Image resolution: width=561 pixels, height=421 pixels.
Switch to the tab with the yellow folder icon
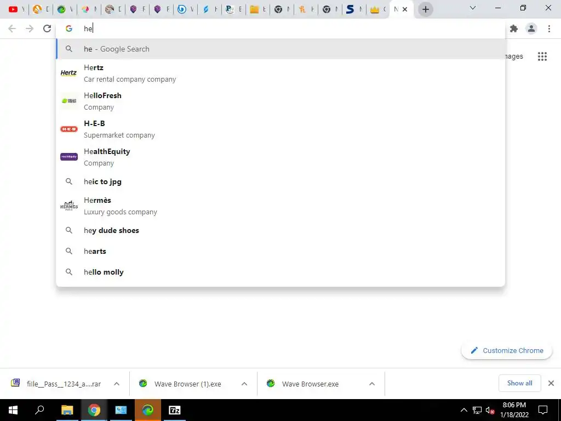[257, 9]
